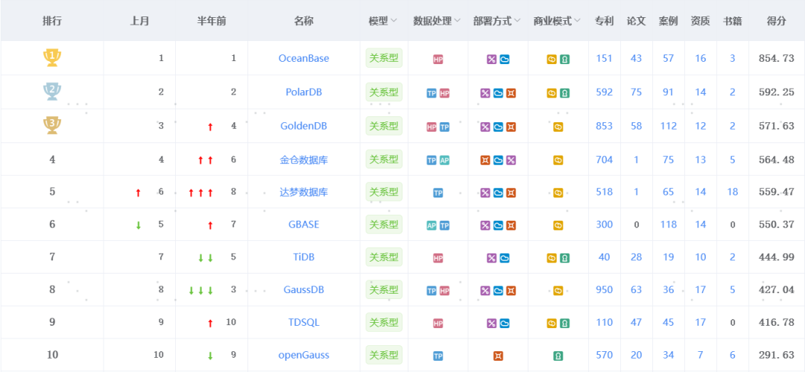This screenshot has height=372, width=805.
Task: Click the 排行 column header
Action: pyautogui.click(x=52, y=21)
